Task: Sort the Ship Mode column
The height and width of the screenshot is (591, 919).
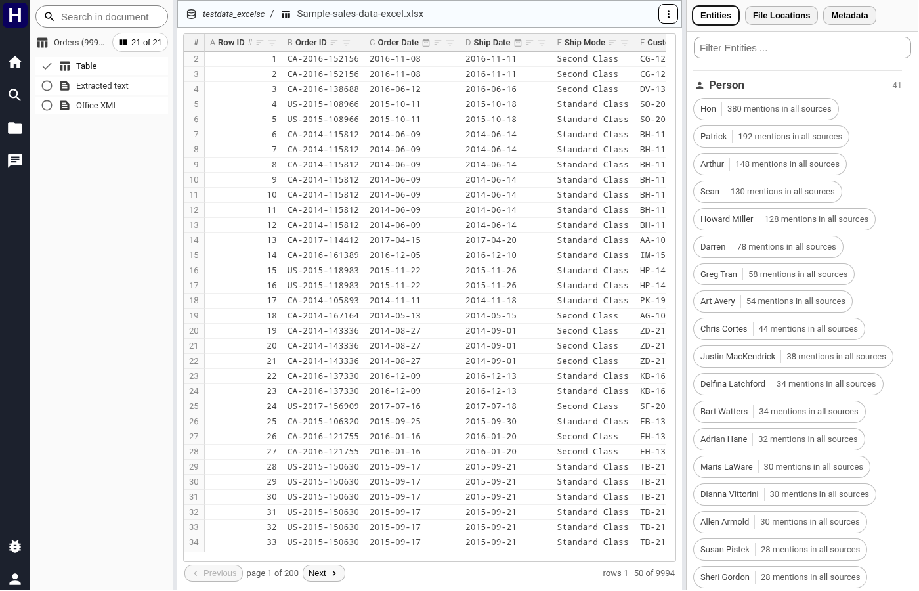Action: click(x=612, y=43)
